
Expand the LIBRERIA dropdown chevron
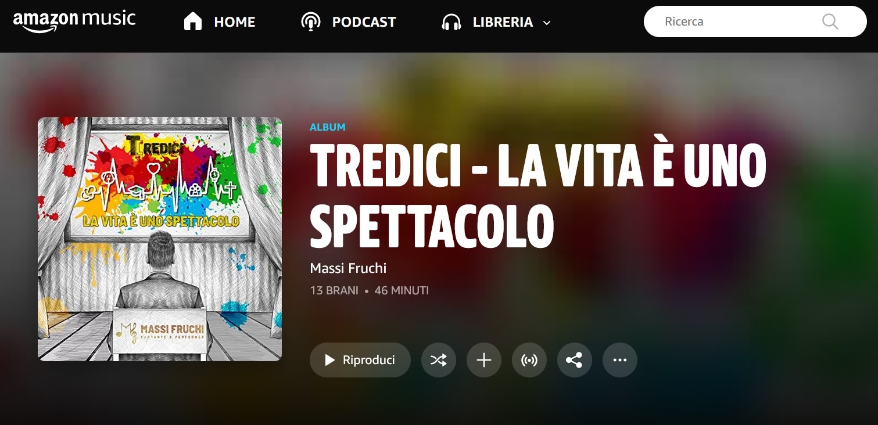coord(546,23)
